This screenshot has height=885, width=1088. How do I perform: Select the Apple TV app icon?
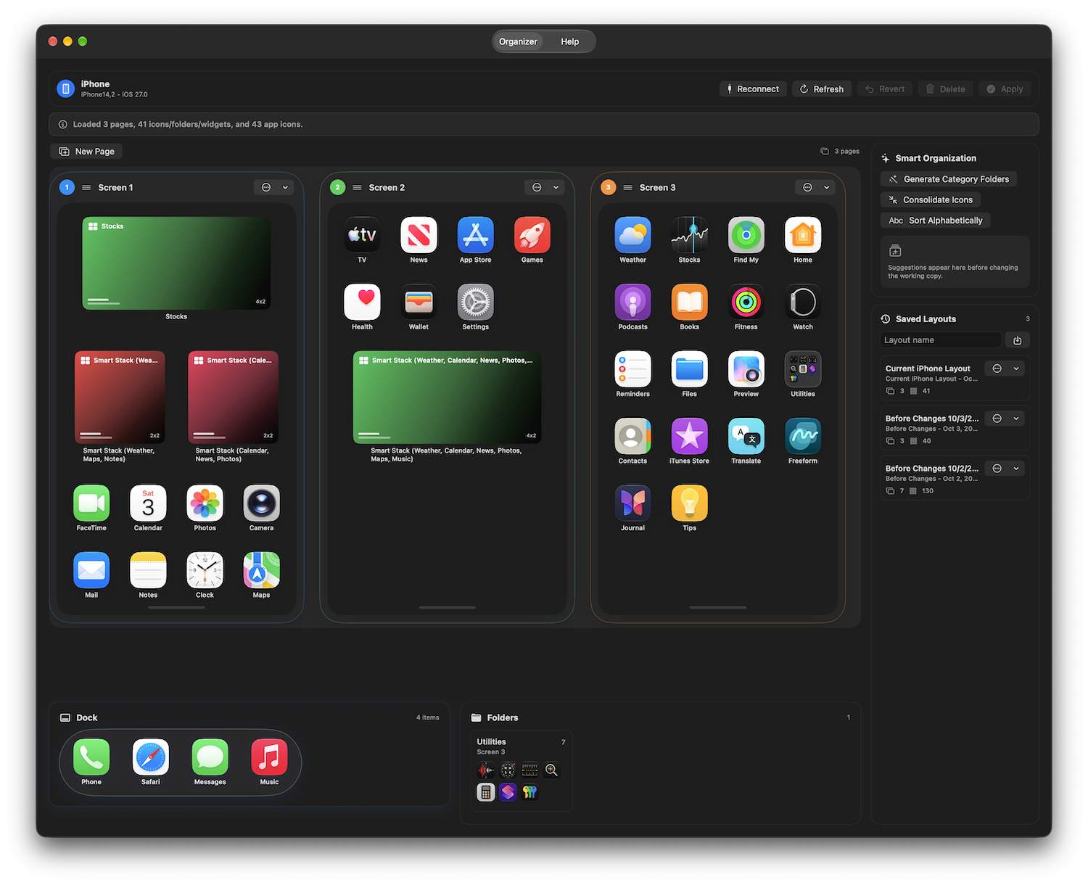pos(362,235)
